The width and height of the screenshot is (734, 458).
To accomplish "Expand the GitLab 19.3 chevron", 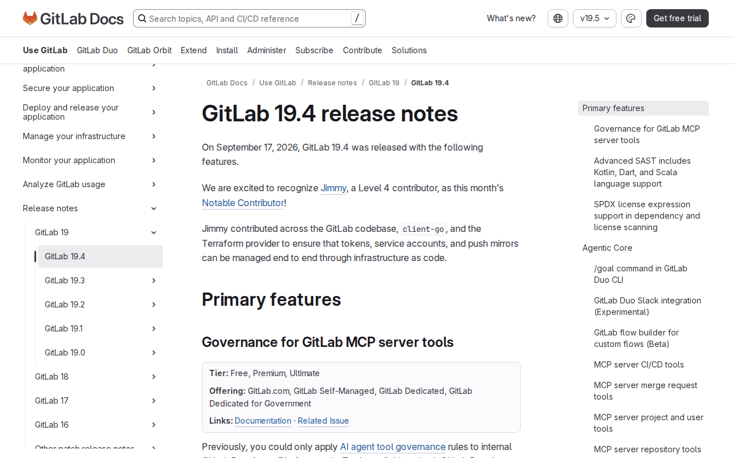I will 154,281.
